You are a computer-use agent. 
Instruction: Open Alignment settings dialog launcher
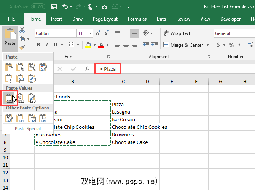tap(209, 57)
